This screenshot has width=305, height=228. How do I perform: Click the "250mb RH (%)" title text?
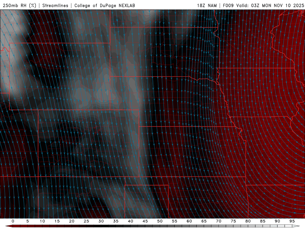[19, 5]
